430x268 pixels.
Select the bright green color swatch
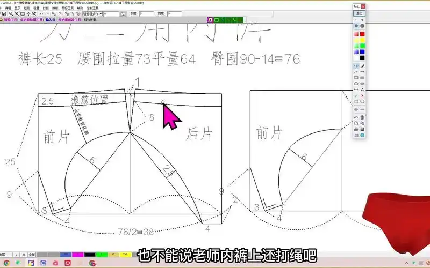click(362, 46)
